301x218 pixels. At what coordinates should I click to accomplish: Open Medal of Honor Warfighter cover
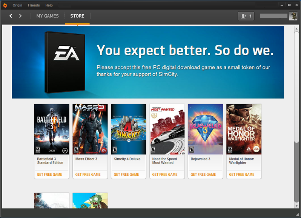244,129
